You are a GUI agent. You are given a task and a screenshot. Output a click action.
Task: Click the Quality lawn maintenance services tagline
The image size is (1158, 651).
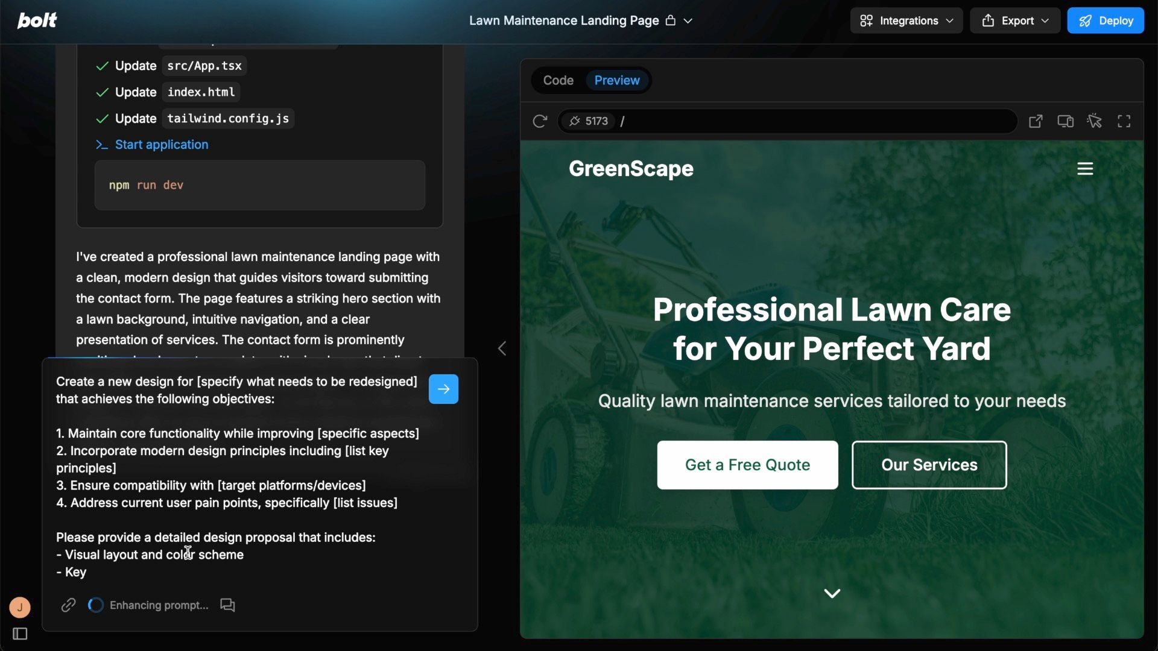tap(832, 401)
